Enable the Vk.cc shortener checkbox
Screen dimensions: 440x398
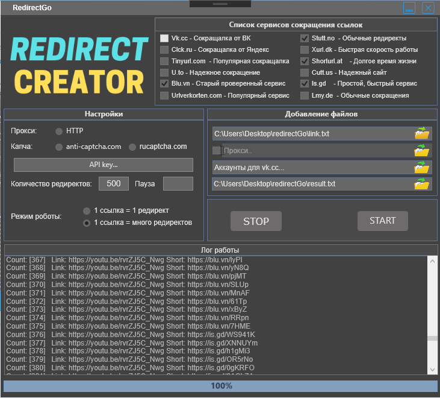(x=164, y=38)
